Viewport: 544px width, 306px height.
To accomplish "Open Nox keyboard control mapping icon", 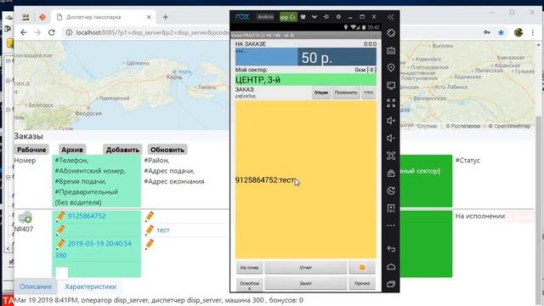I will pyautogui.click(x=391, y=51).
